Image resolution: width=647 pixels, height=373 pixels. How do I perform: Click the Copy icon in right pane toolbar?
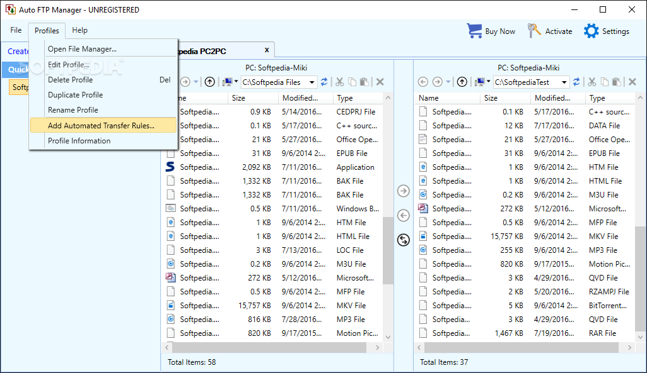tap(605, 82)
